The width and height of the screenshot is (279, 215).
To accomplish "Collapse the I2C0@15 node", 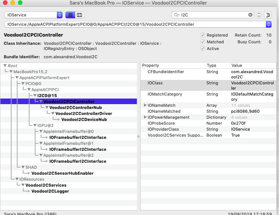I will [35, 96].
